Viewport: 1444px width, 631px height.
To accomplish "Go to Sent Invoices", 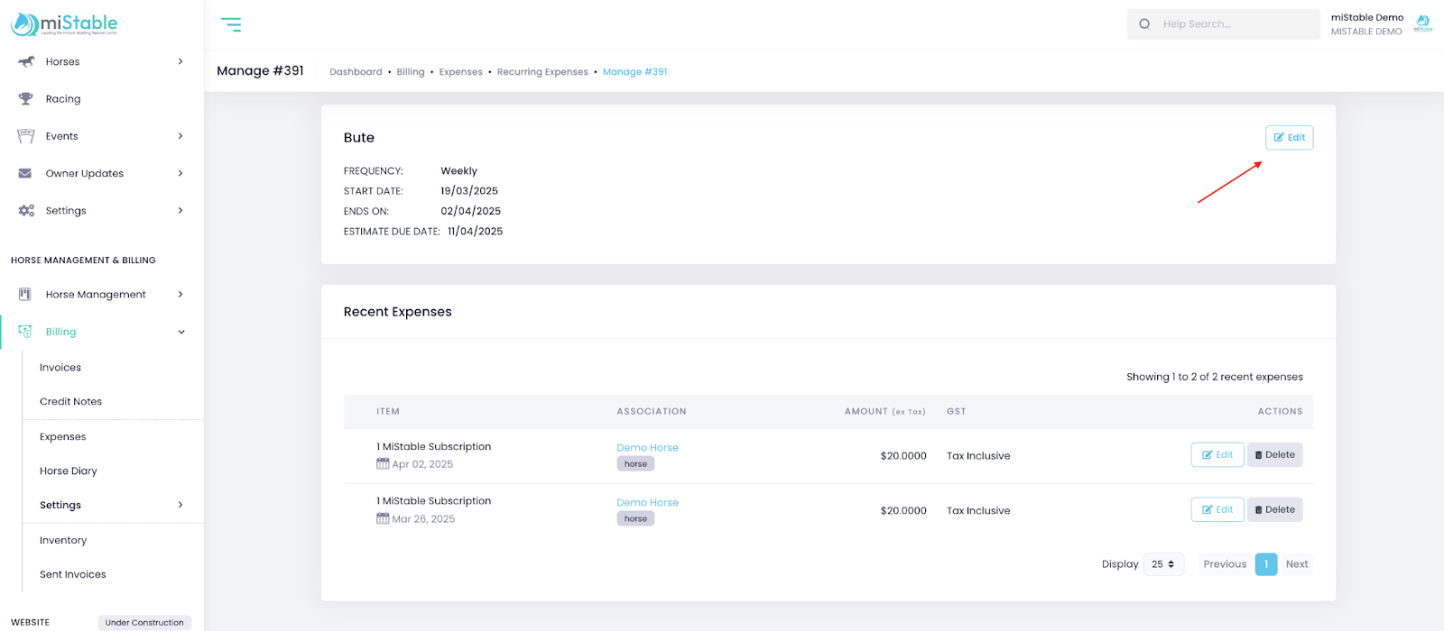I will point(73,574).
